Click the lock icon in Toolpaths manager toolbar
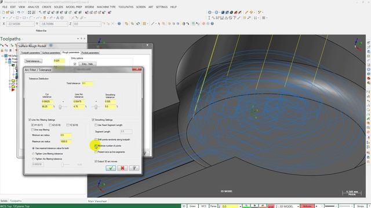Viewport: 371px width, 208px height. (2, 50)
